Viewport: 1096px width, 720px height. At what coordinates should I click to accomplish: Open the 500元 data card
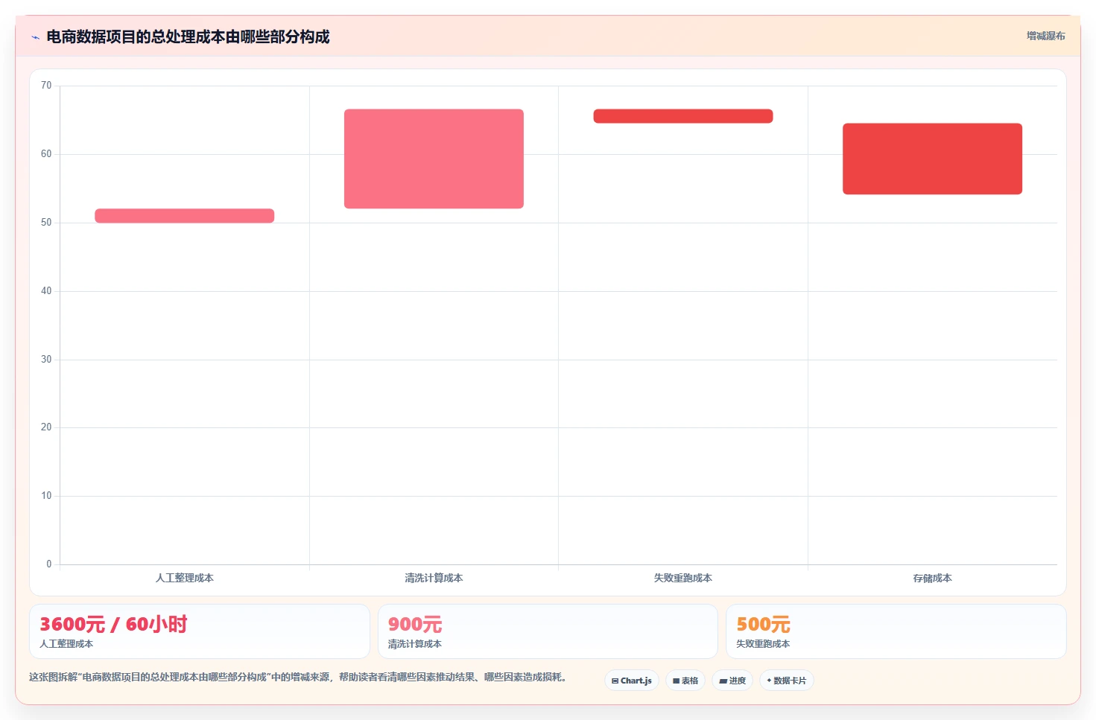(x=896, y=631)
